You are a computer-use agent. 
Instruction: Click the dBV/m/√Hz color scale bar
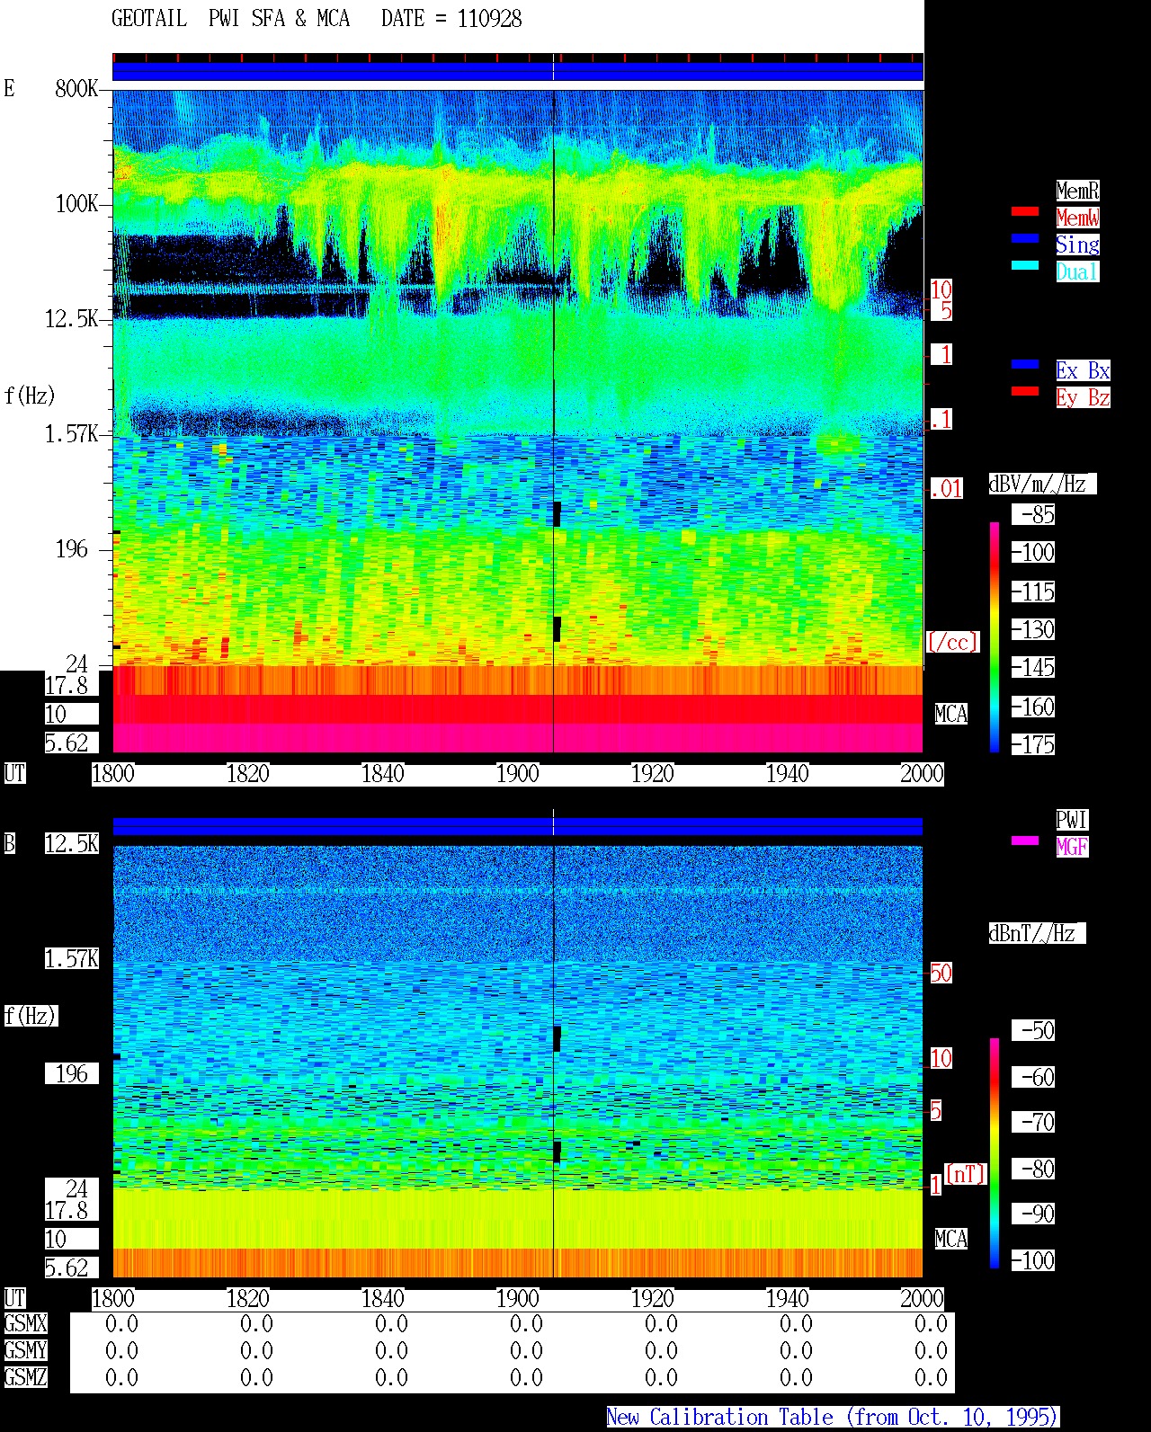click(x=995, y=636)
